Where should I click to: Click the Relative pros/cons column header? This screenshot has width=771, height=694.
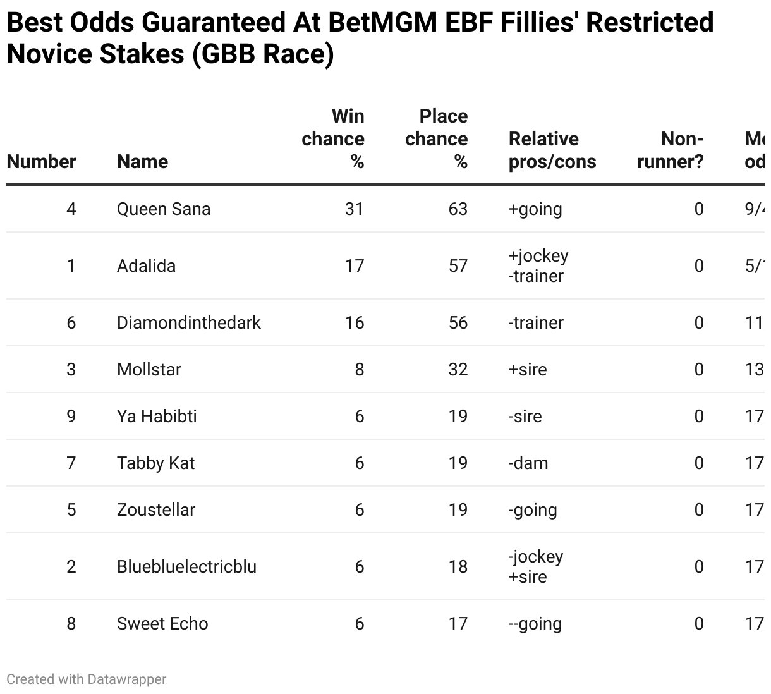pyautogui.click(x=552, y=150)
